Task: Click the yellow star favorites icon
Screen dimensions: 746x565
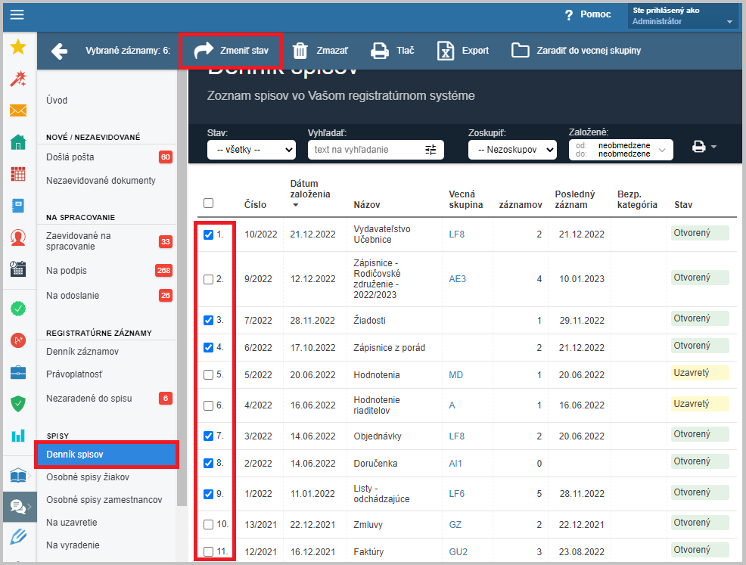Action: coord(18,47)
